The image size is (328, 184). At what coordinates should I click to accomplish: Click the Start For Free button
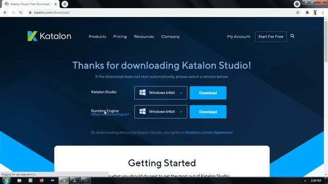(x=271, y=36)
